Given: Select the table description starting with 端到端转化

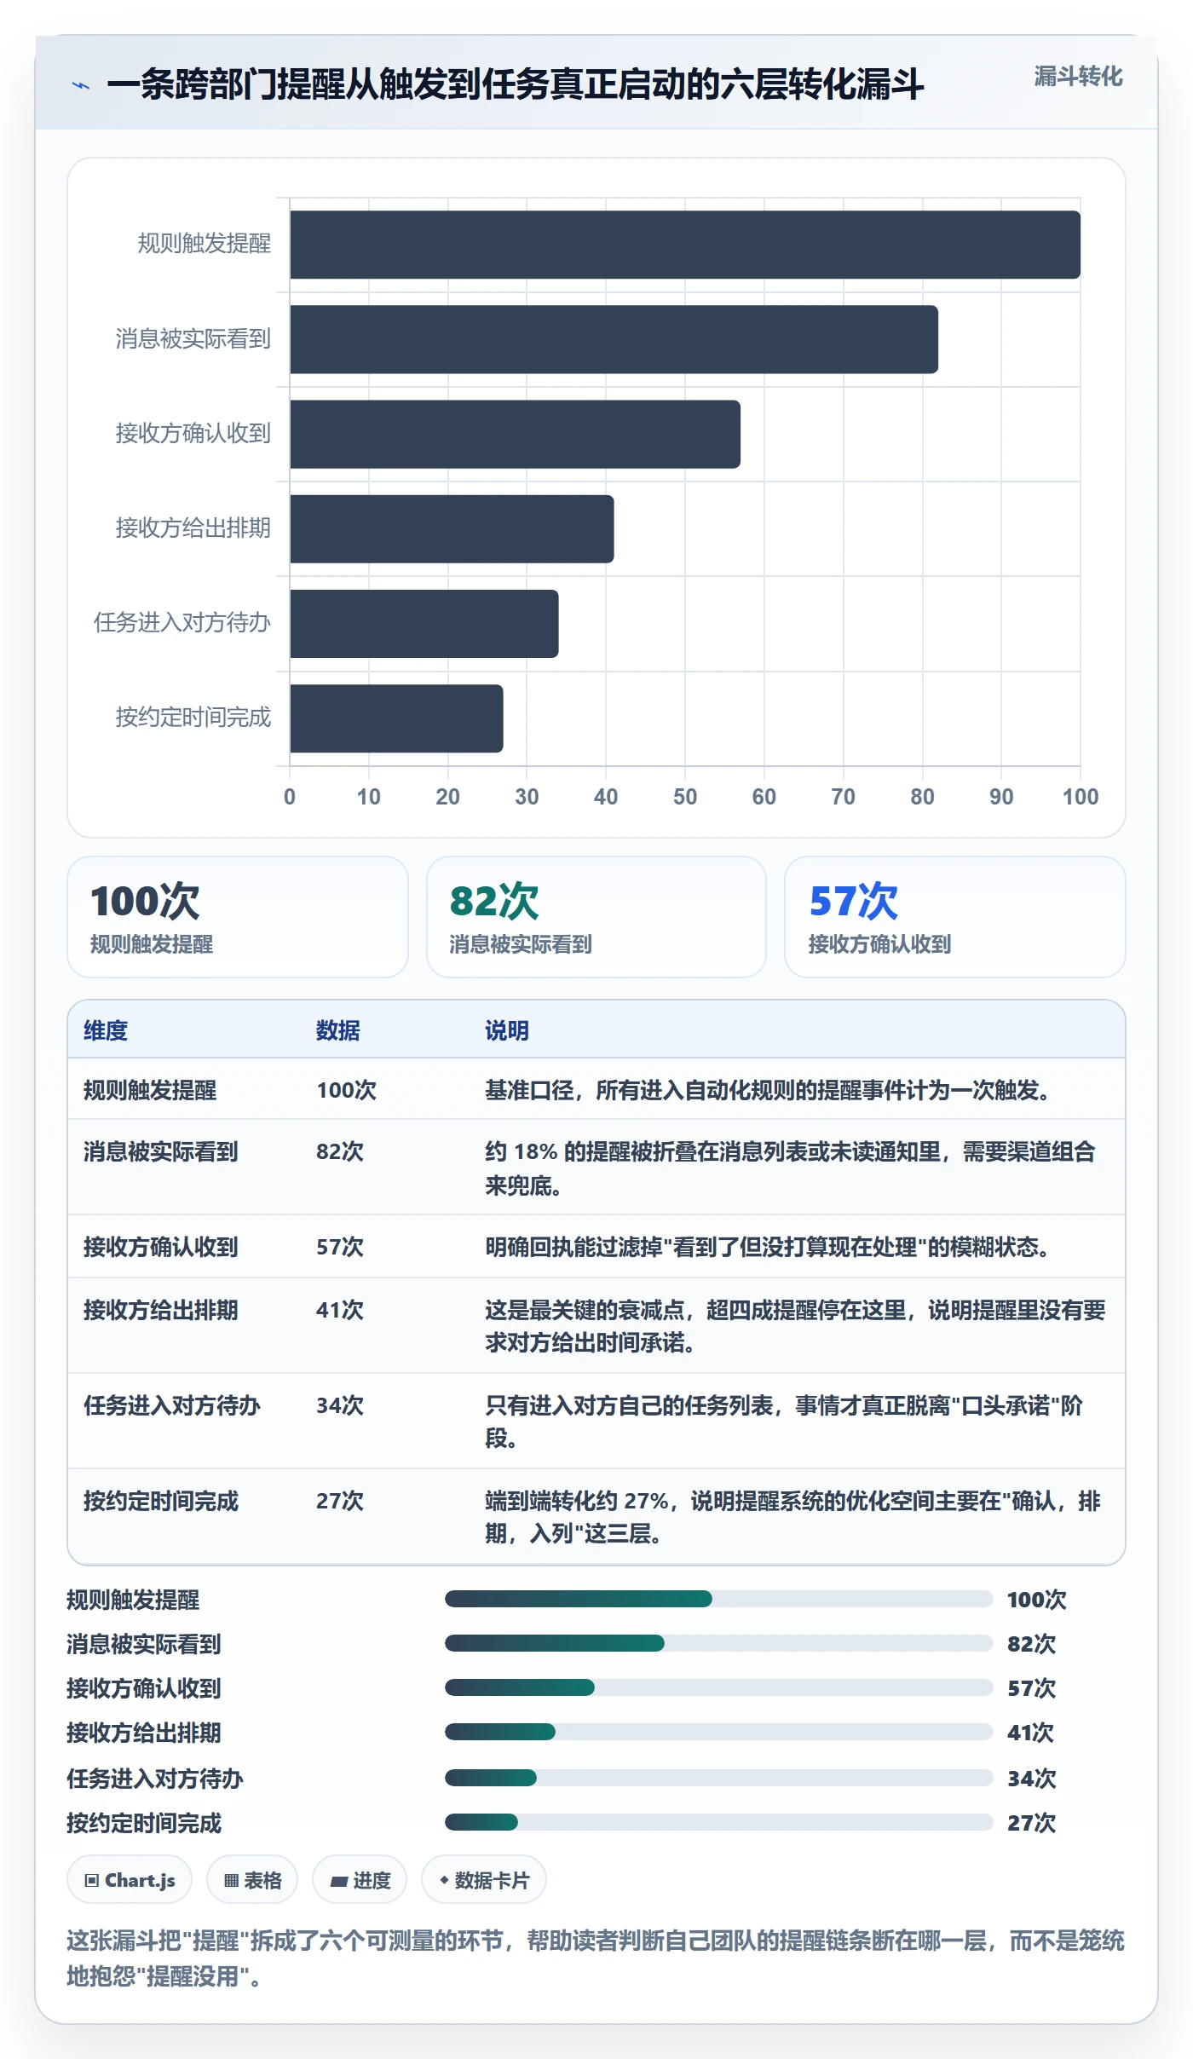Looking at the screenshot, I should coord(792,1517).
